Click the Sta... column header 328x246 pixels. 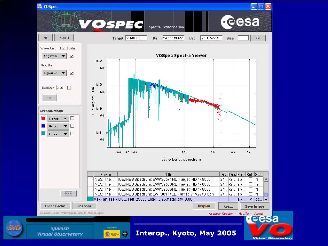point(259,174)
